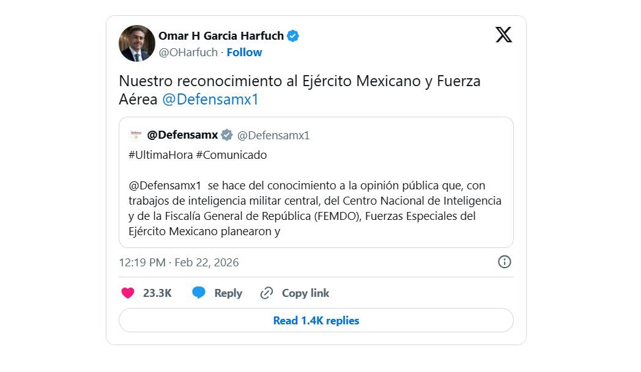
Task: Click the gray @Defensamx1 handle in the quote
Action: 273,136
